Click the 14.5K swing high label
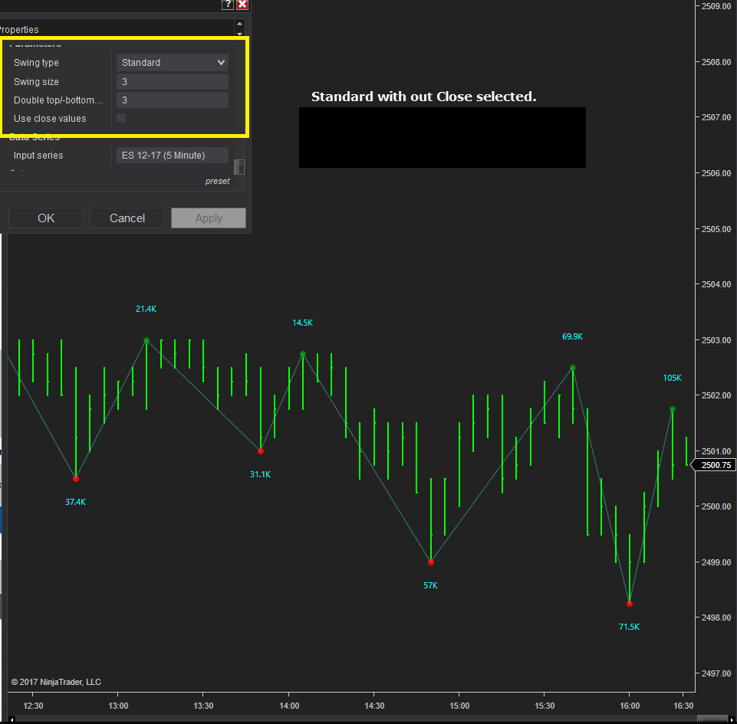This screenshot has width=737, height=724. tap(303, 323)
